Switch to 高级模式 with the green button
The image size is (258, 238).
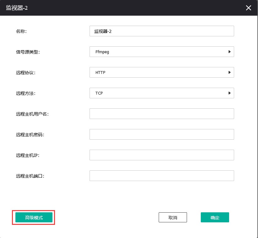click(34, 217)
